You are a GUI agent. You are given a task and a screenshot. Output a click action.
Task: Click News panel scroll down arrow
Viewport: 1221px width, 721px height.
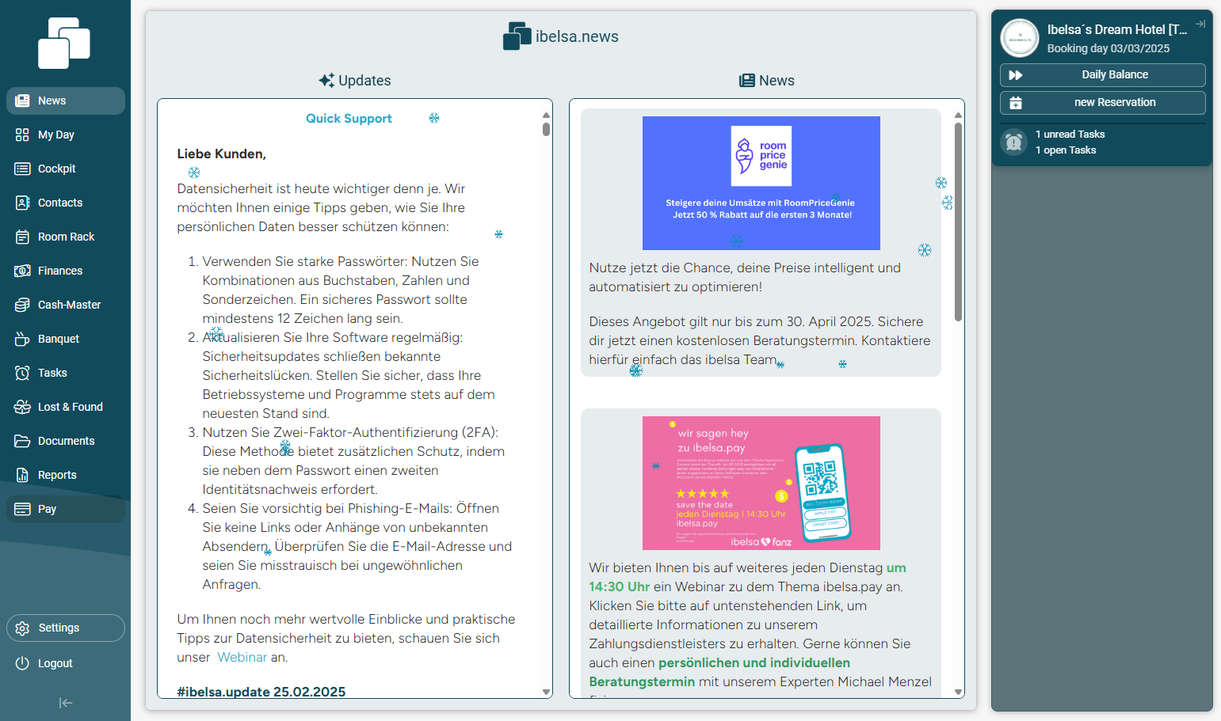[958, 692]
